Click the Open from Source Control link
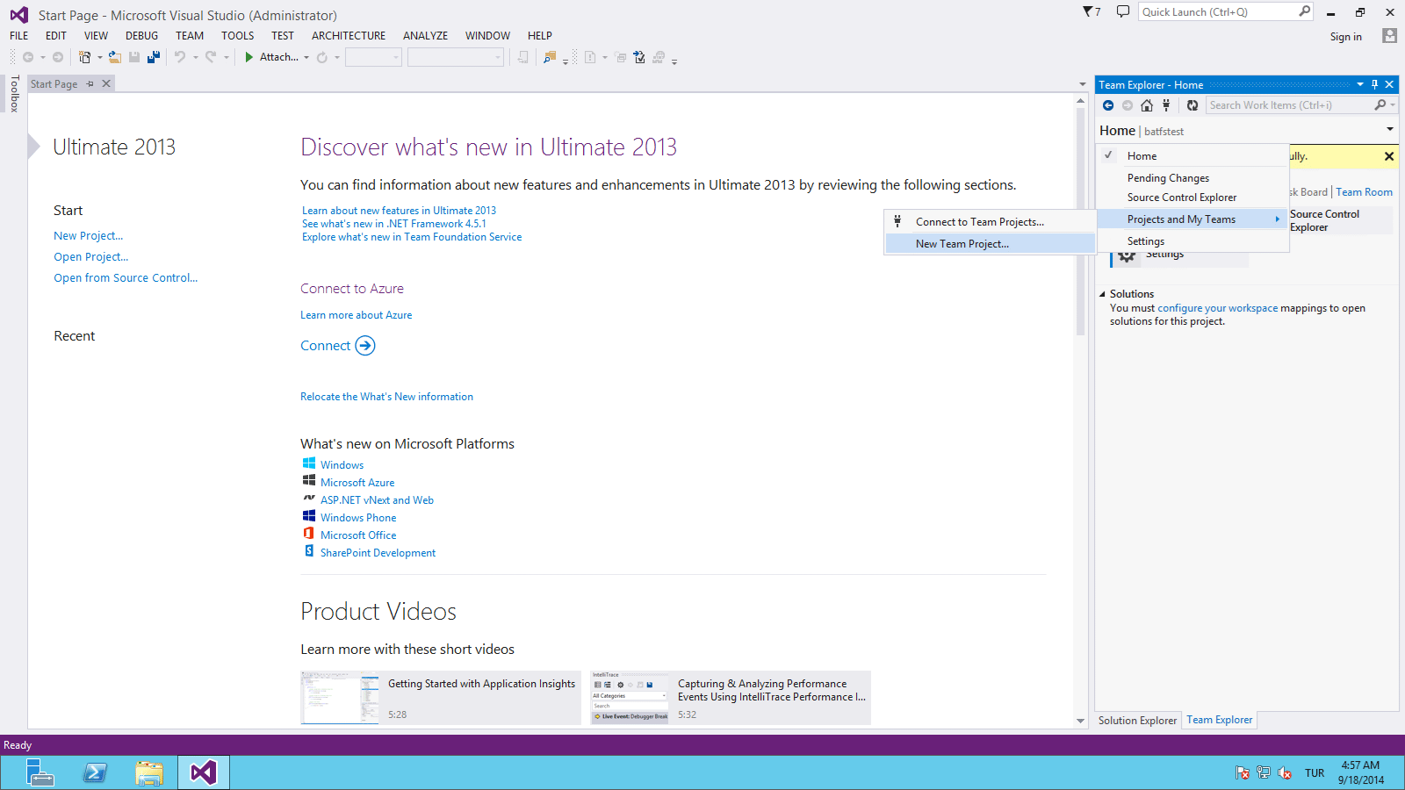Screen dimensions: 1405x790 [x=126, y=277]
